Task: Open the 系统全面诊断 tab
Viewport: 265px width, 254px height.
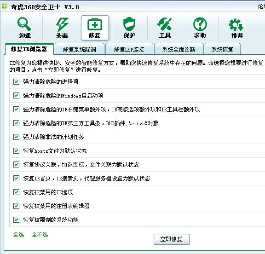Action: point(179,49)
